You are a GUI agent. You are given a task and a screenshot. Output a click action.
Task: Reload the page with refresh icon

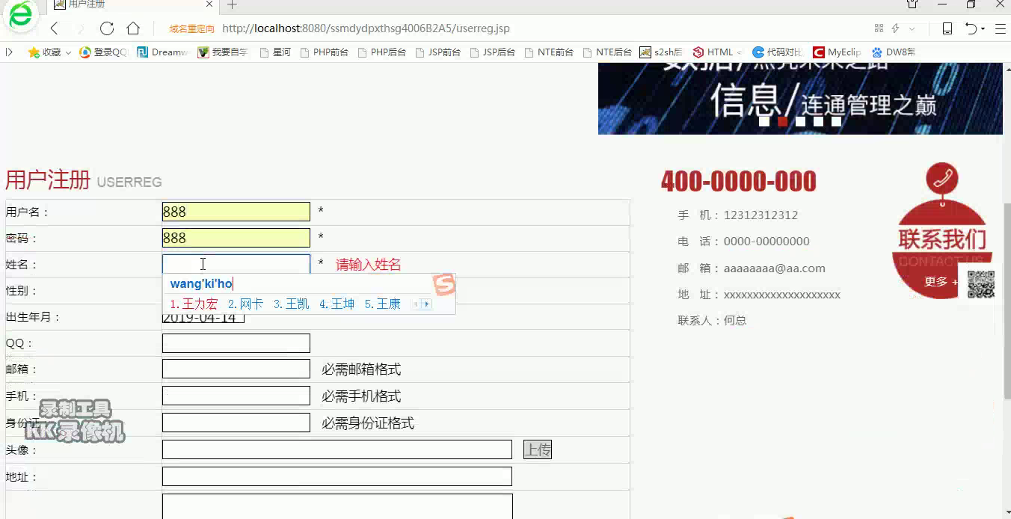click(x=107, y=28)
